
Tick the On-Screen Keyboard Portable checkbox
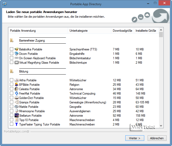tap(11, 58)
